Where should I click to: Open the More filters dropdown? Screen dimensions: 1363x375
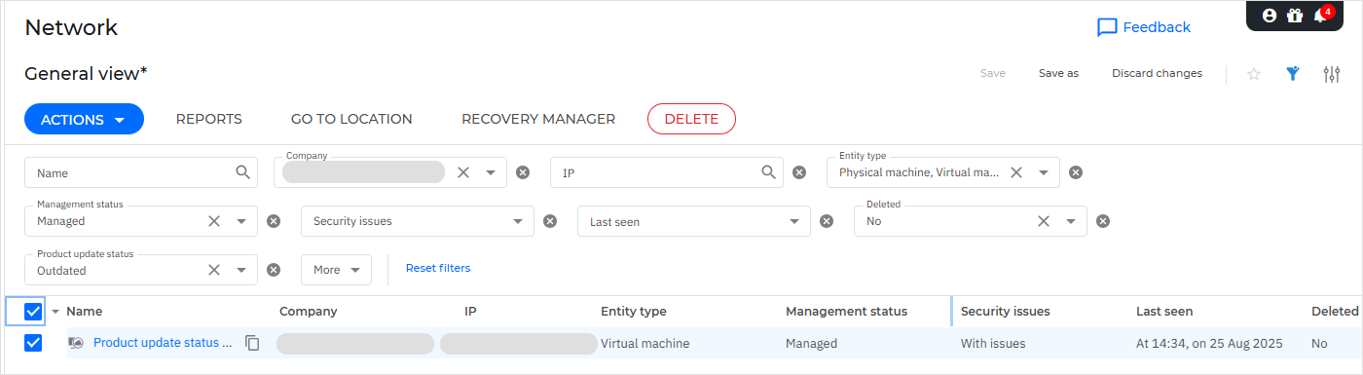tap(336, 270)
